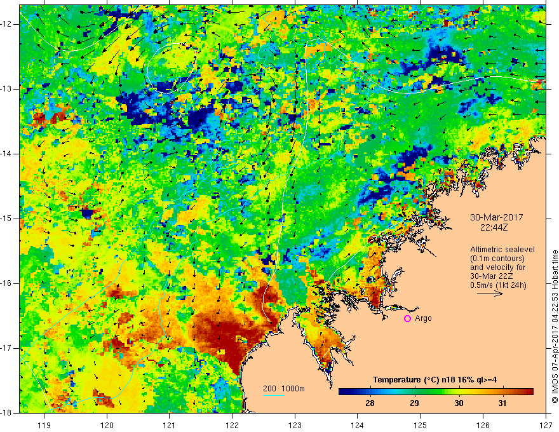Click the velocity scale reference arrow
This screenshot has width=559, height=432.
490,294
